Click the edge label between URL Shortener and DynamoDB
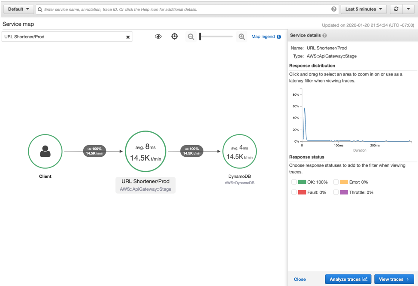The image size is (418, 286). [x=192, y=151]
